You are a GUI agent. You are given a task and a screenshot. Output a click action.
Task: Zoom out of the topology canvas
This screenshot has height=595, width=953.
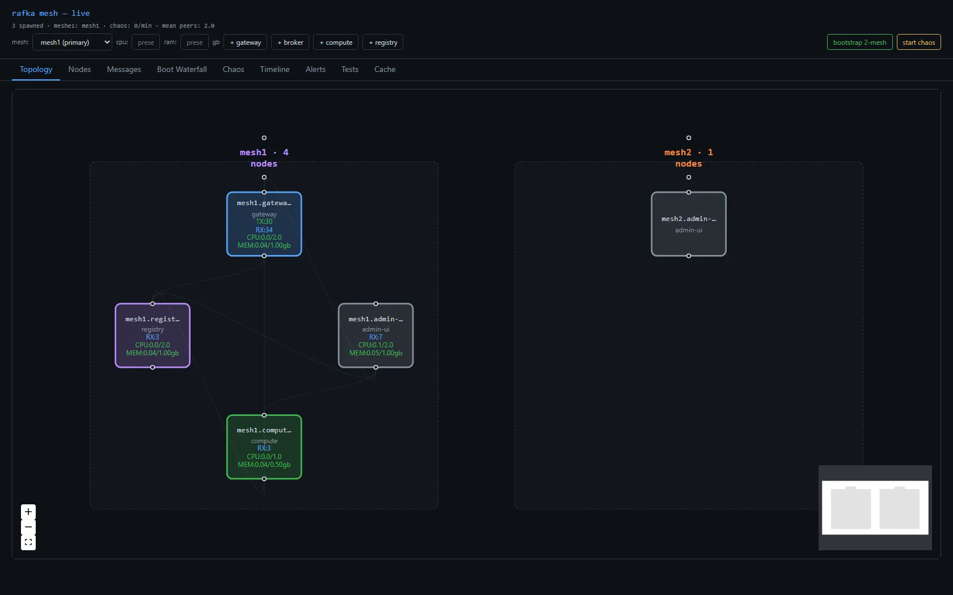[x=28, y=527]
